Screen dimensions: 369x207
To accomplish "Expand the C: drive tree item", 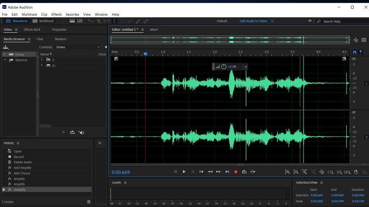I will [42, 60].
